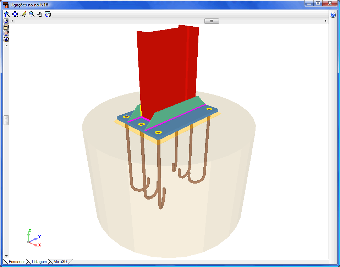The width and height of the screenshot is (340, 267).
Task: Activate the zoom window magnifier tool
Action: (x=32, y=14)
